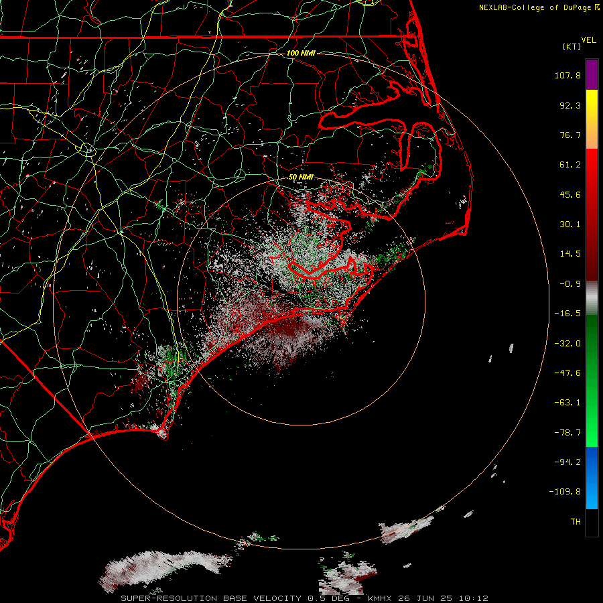Select the -94.2 scale value
Image resolution: width=603 pixels, height=603 pixels.
click(567, 462)
